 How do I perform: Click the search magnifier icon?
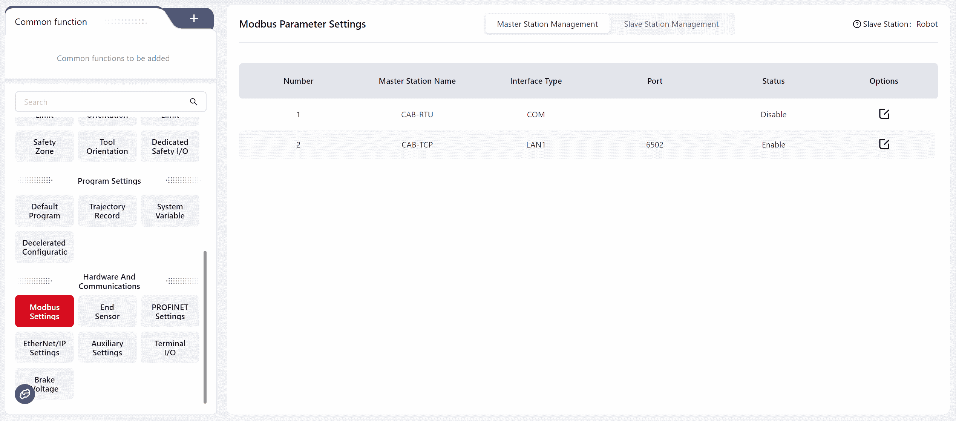(x=193, y=101)
